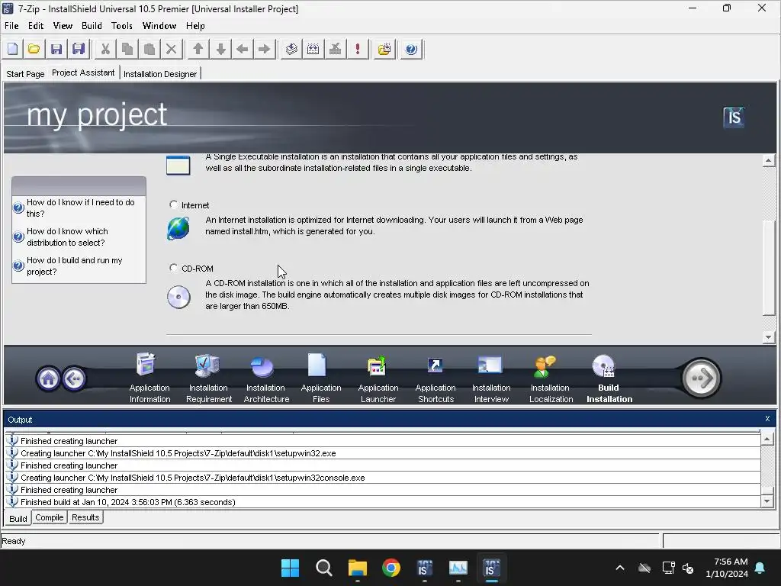Open the File menu

(x=11, y=26)
